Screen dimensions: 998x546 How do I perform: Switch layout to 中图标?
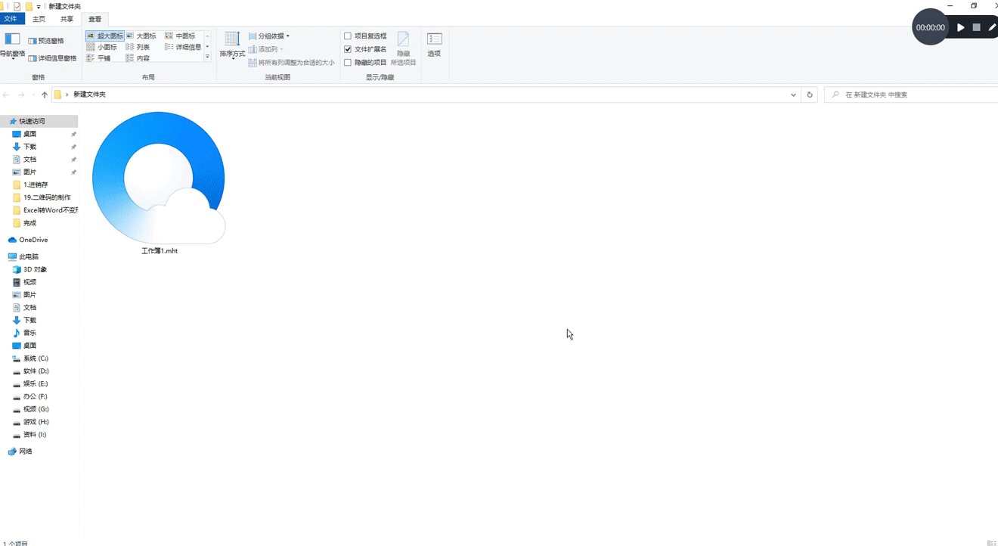click(x=180, y=36)
